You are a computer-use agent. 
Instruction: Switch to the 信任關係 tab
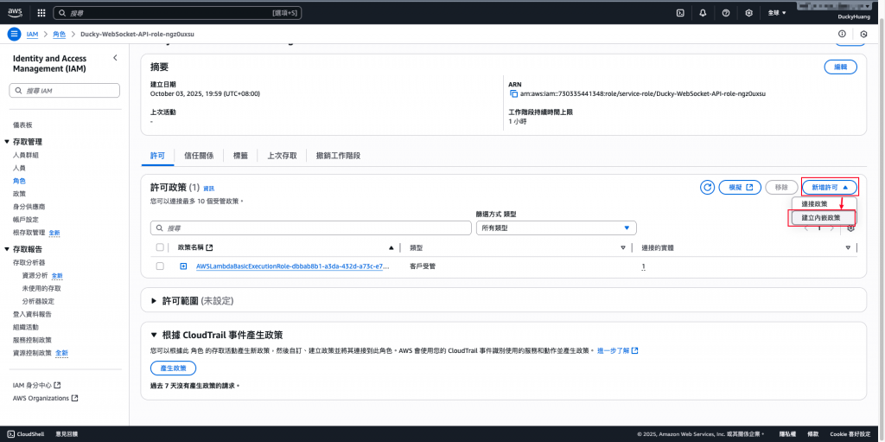tap(199, 156)
